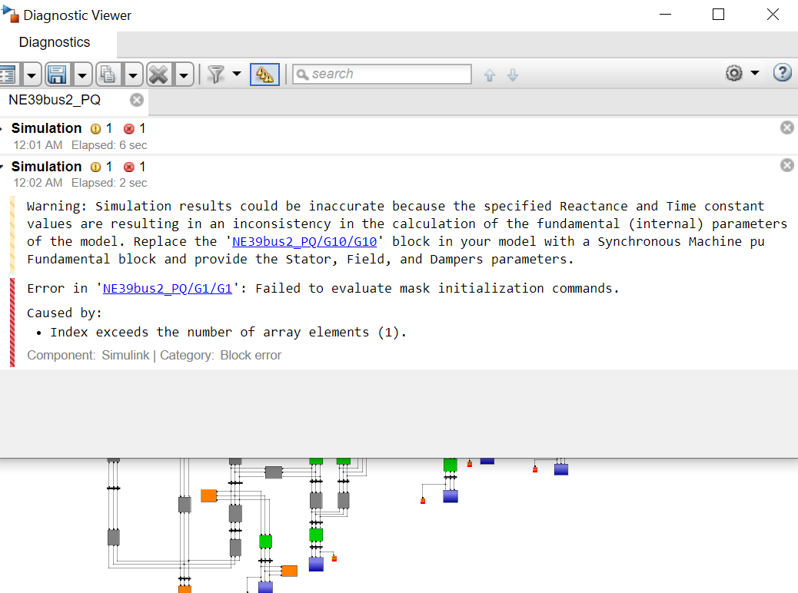The width and height of the screenshot is (798, 593).
Task: Dismiss the 12:02 AM Simulation entry
Action: tap(786, 165)
